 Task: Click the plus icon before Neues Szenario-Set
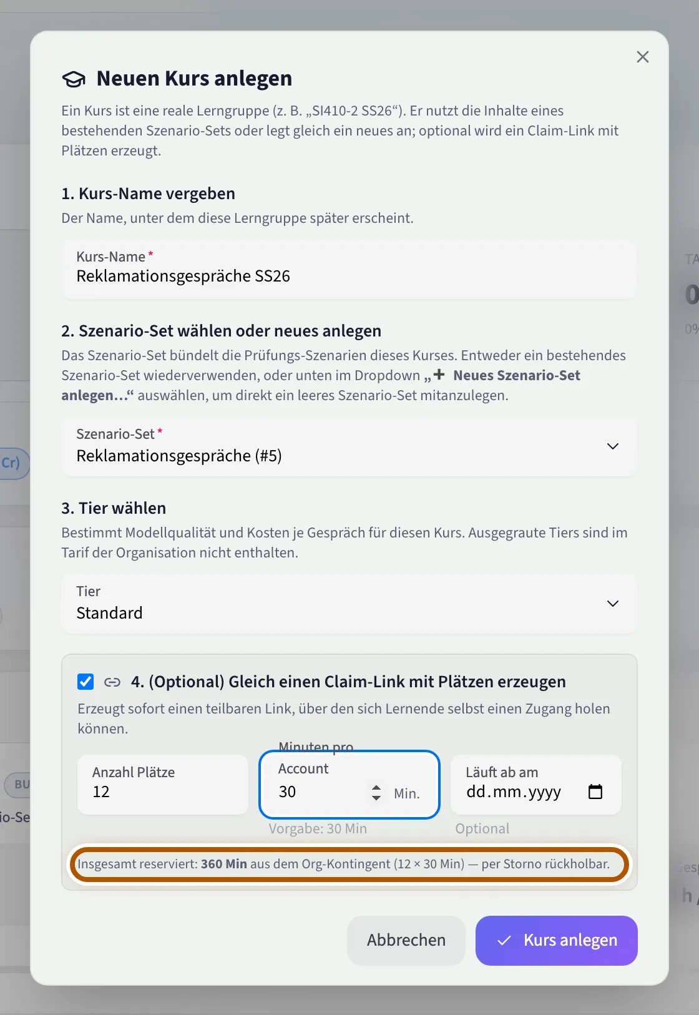pyautogui.click(x=439, y=375)
